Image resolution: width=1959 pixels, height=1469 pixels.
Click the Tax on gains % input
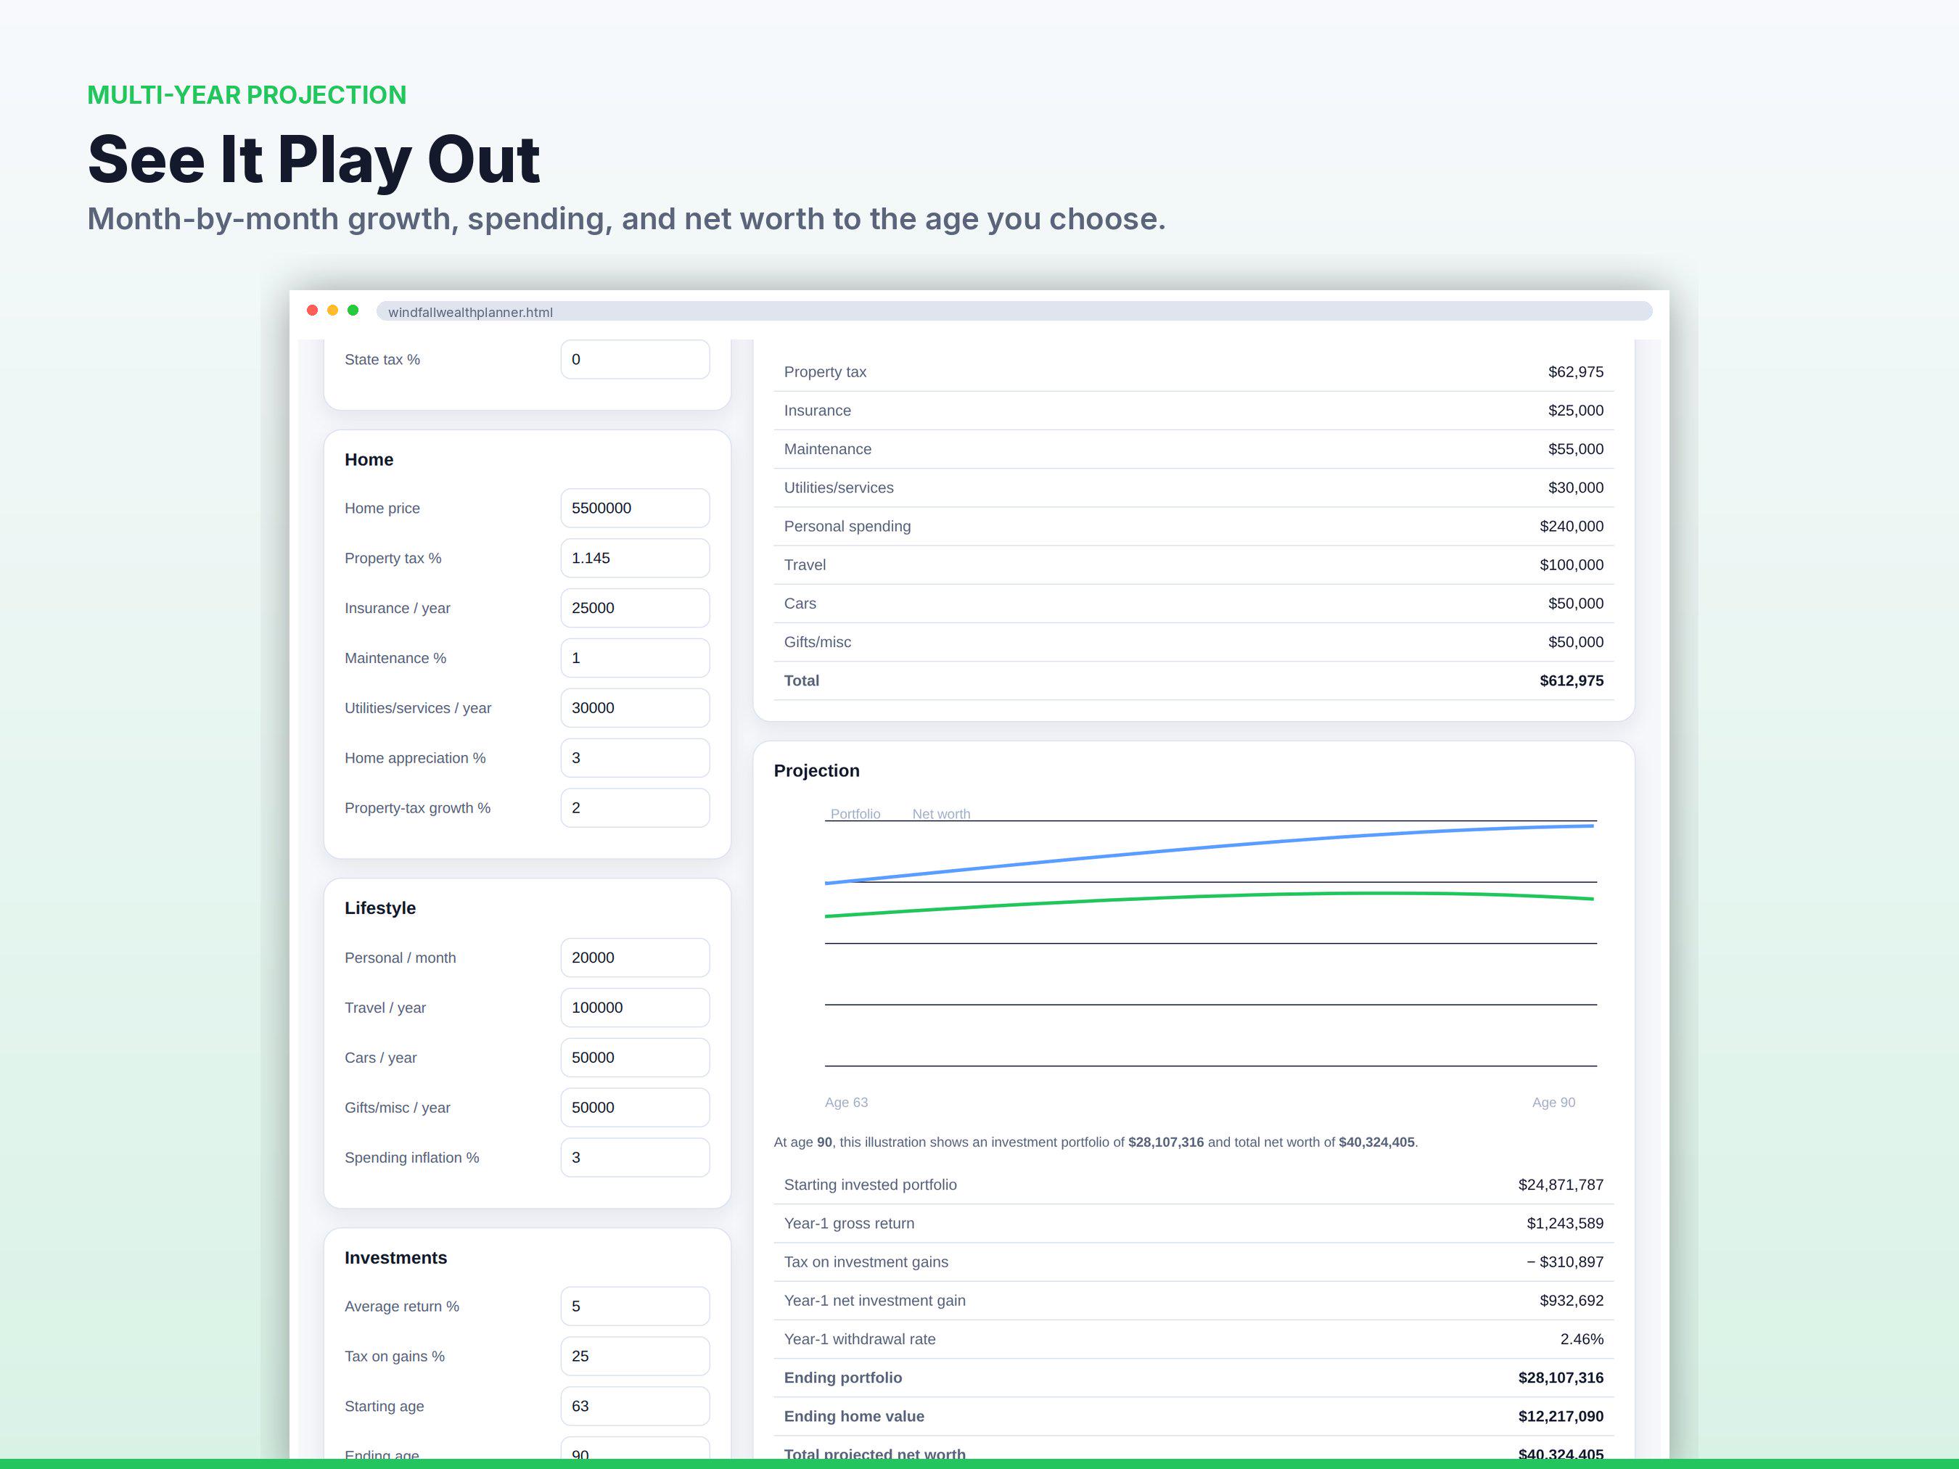635,1357
